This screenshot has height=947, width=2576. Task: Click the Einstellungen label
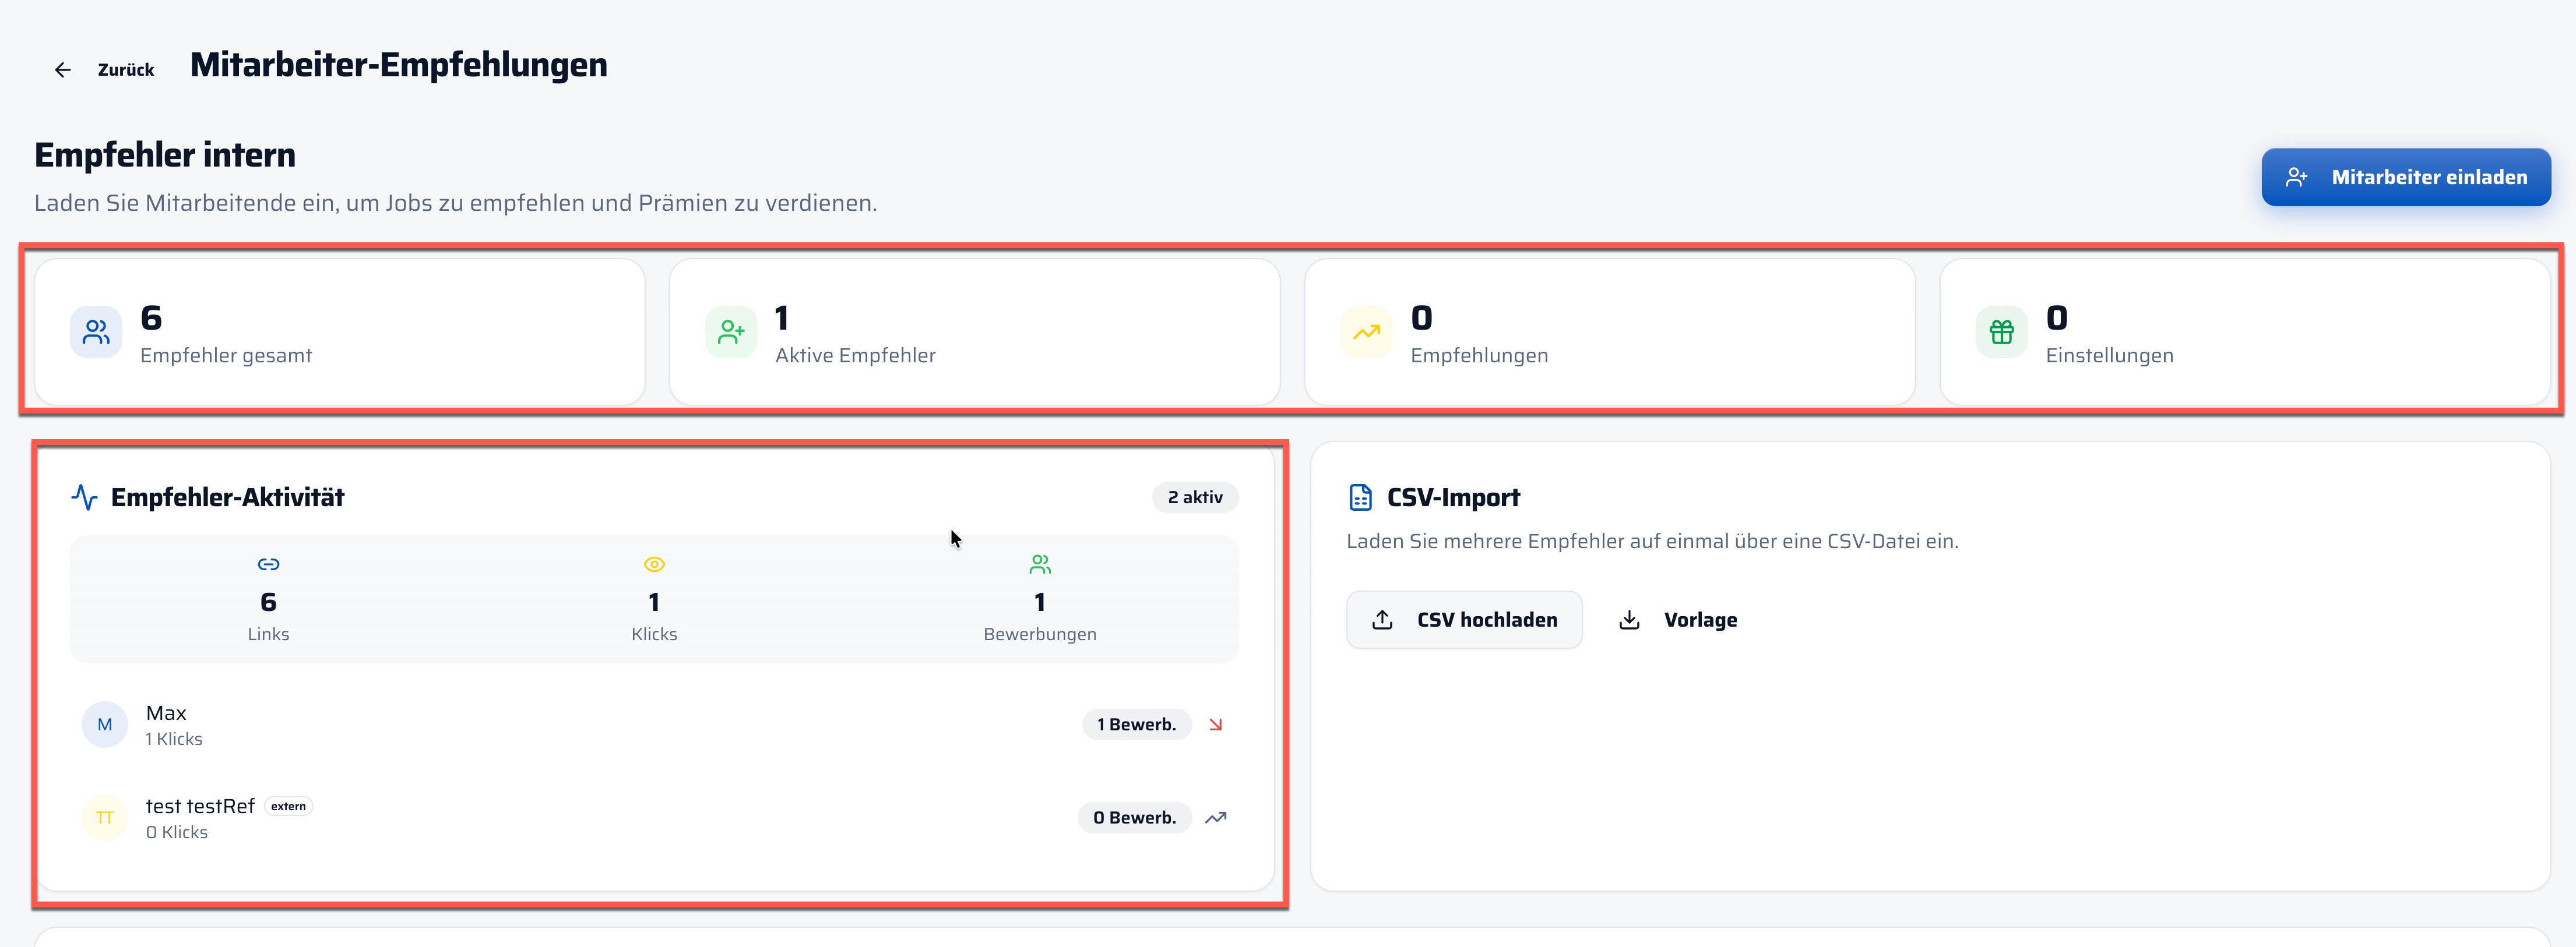pos(2109,356)
